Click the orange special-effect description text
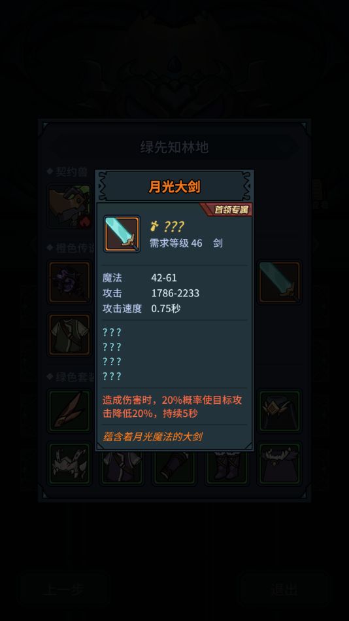Image resolution: width=349 pixels, height=621 pixels. coord(172,407)
